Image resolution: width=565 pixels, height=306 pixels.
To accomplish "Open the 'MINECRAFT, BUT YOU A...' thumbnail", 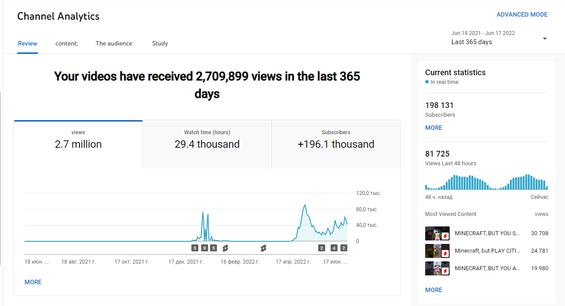I will tap(437, 268).
